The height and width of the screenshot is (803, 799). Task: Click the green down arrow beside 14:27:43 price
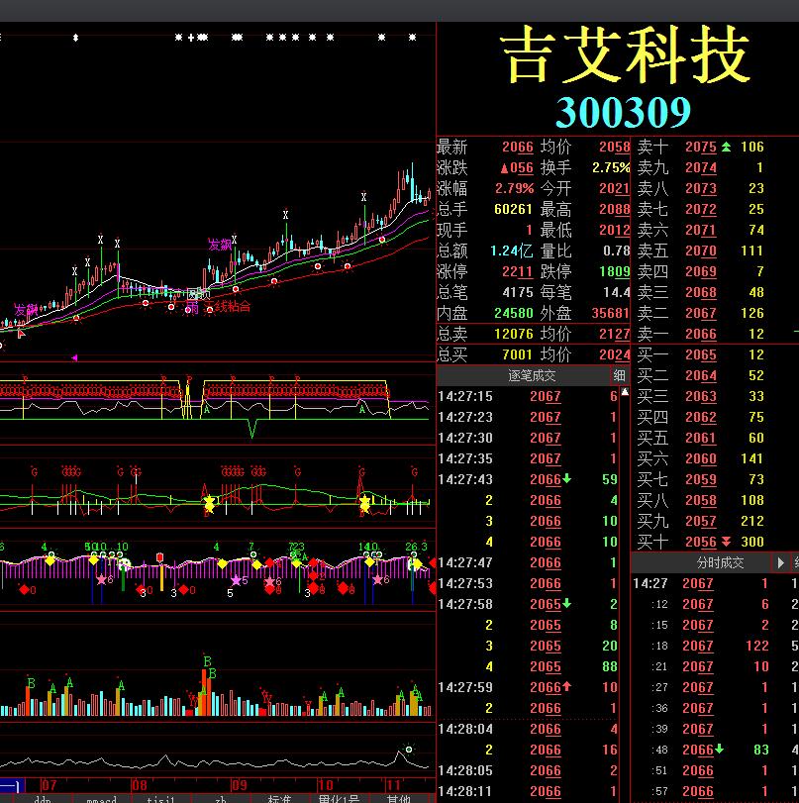tap(566, 479)
